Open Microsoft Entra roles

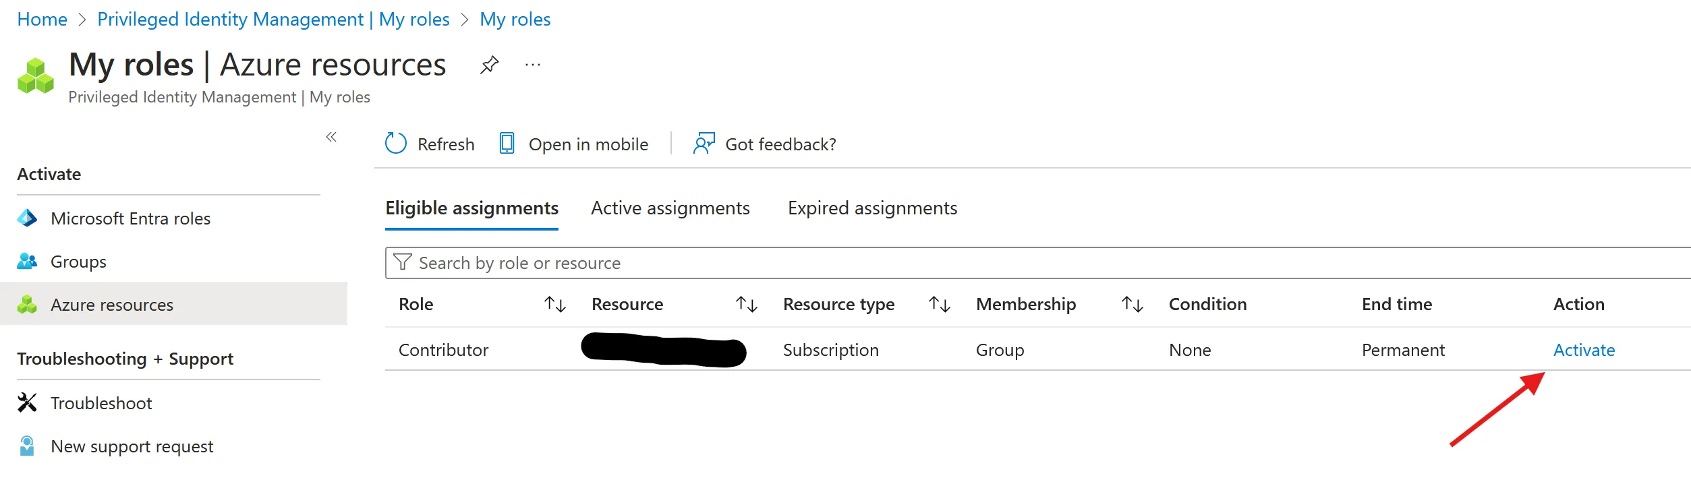click(x=130, y=218)
